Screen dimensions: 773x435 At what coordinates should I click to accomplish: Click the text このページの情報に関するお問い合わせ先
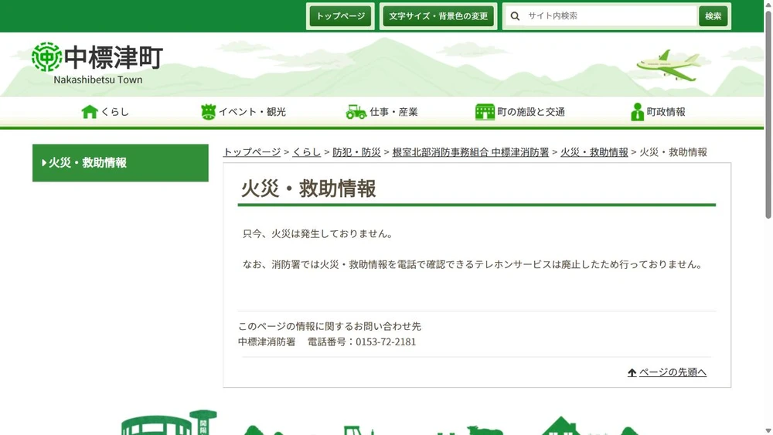tap(329, 327)
